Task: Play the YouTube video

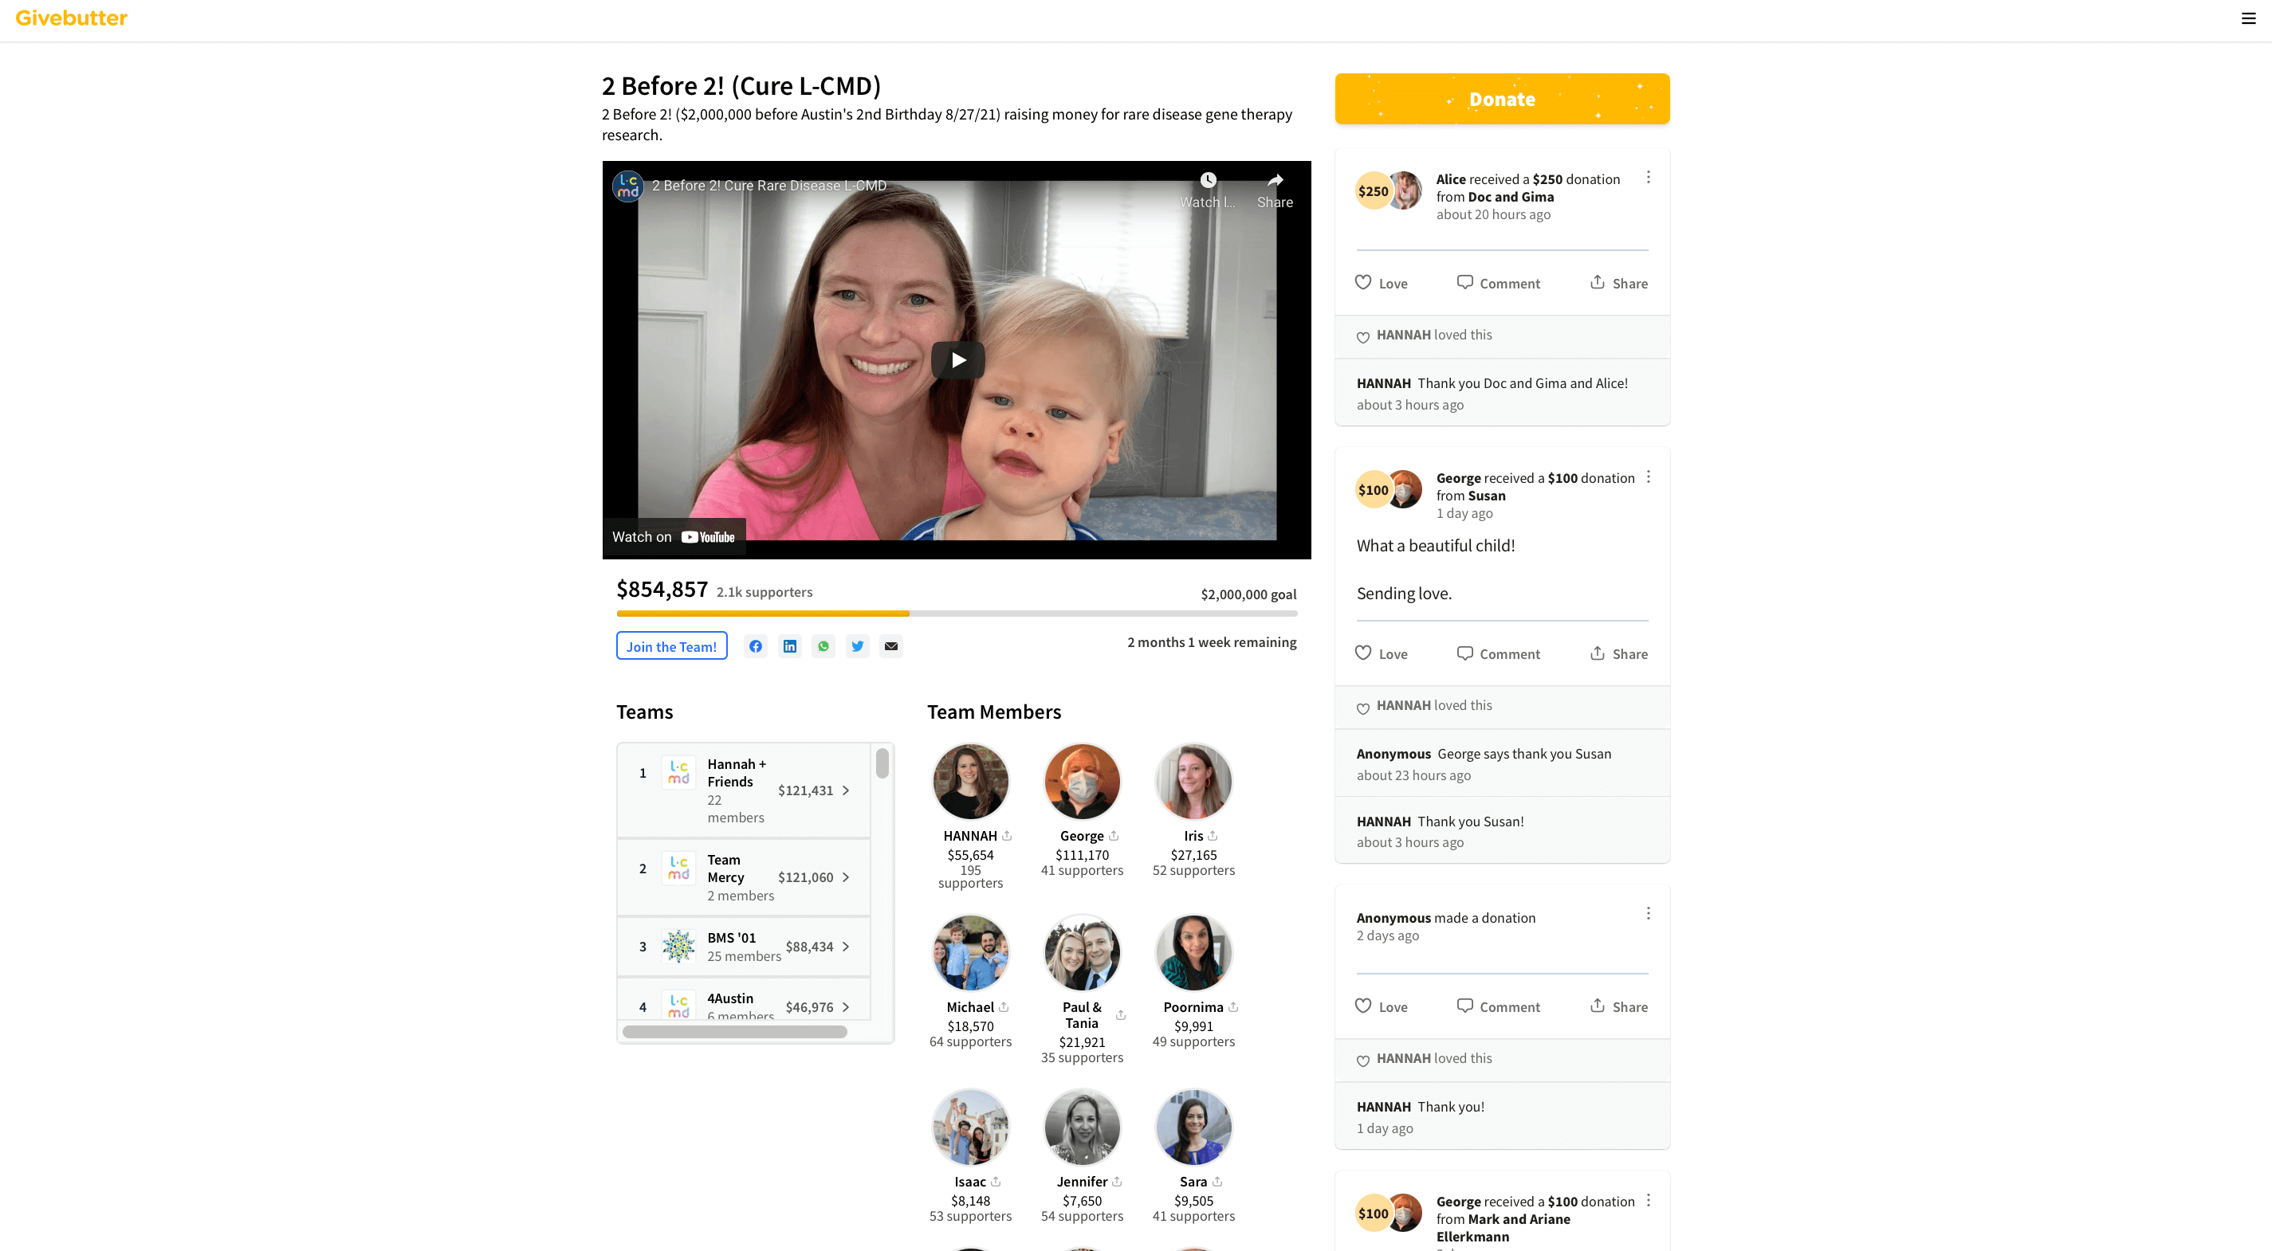Action: (x=958, y=359)
